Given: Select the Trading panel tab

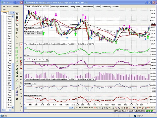Looking at the screenshot, I should tap(5, 13).
